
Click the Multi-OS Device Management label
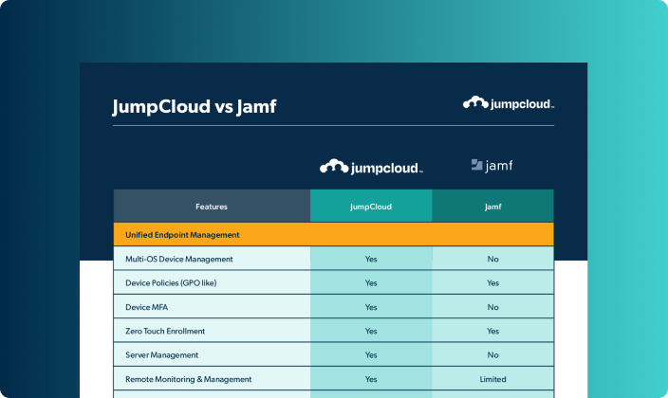179,259
